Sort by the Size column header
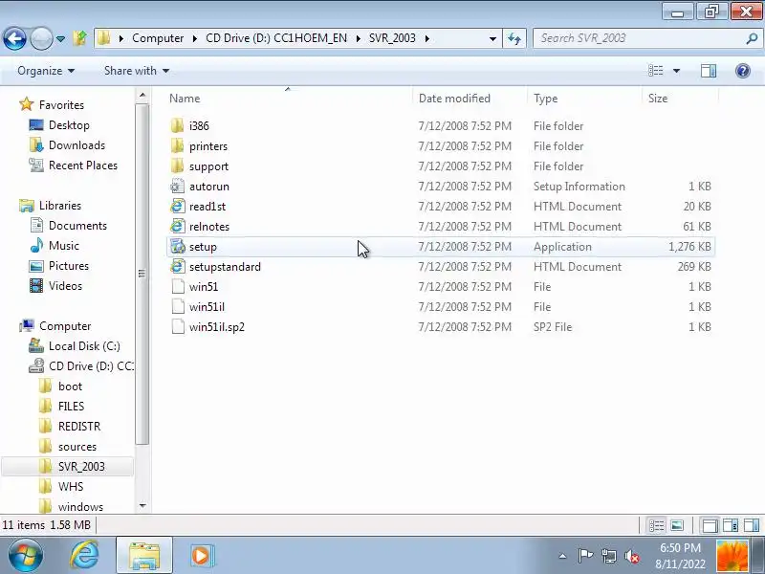Screen dimensions: 765x574 pos(658,99)
